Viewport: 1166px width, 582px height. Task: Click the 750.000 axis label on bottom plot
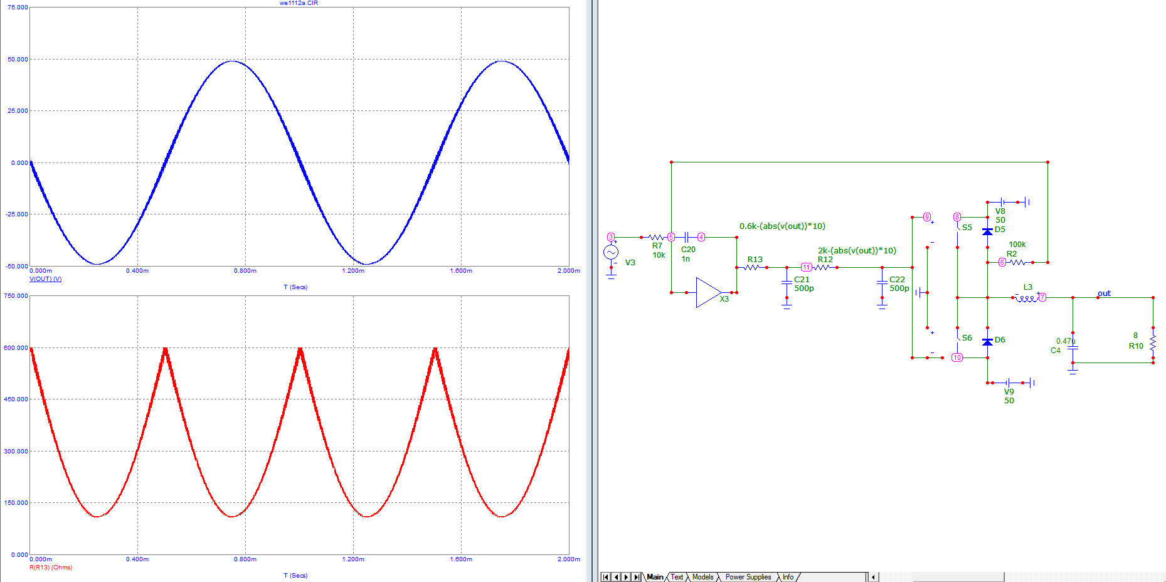point(16,296)
